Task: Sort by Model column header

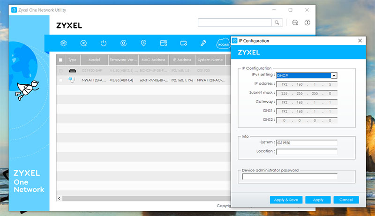Action: click(x=94, y=60)
